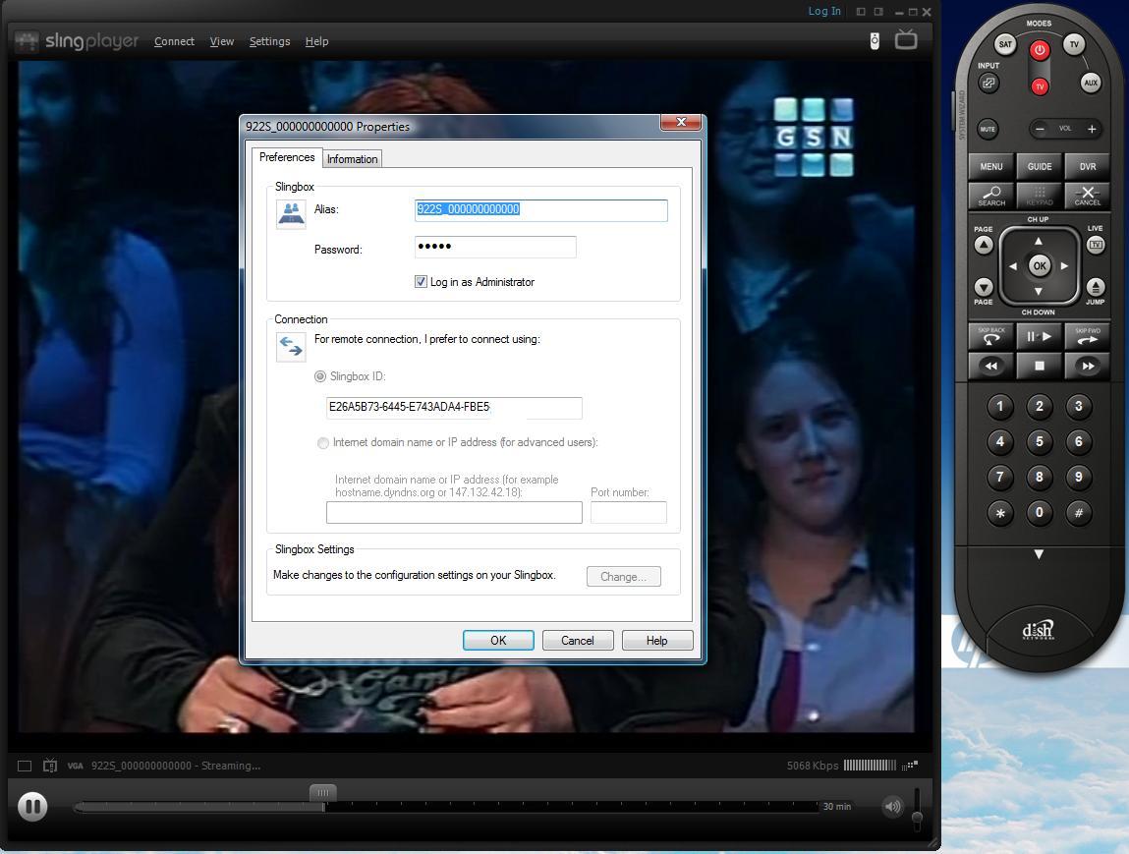Lower volume with the remote minus button
The image size is (1129, 854).
coord(1040,129)
